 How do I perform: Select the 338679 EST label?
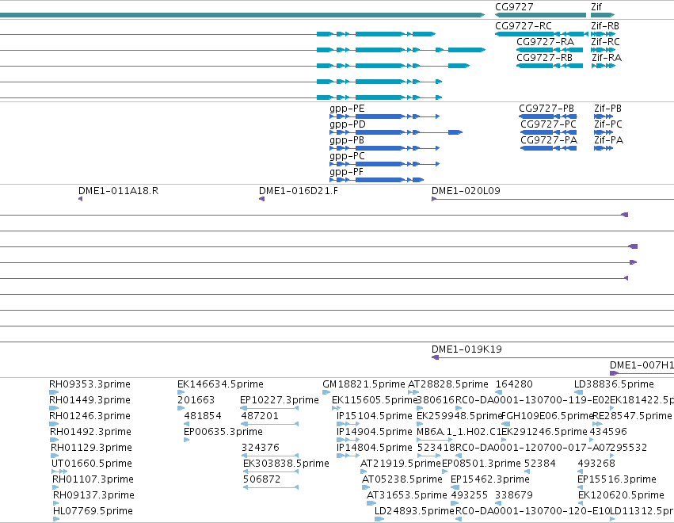point(514,495)
